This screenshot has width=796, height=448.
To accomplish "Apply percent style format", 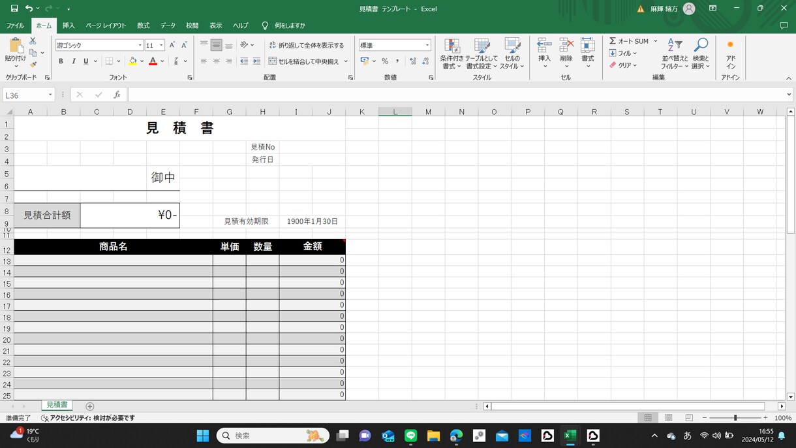I will [x=385, y=61].
